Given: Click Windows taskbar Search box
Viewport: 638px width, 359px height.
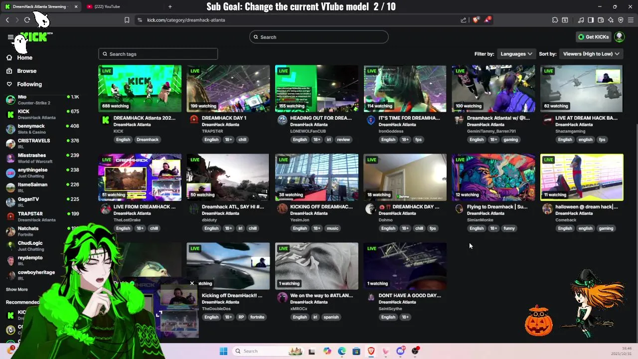Looking at the screenshot, I should coord(268,351).
